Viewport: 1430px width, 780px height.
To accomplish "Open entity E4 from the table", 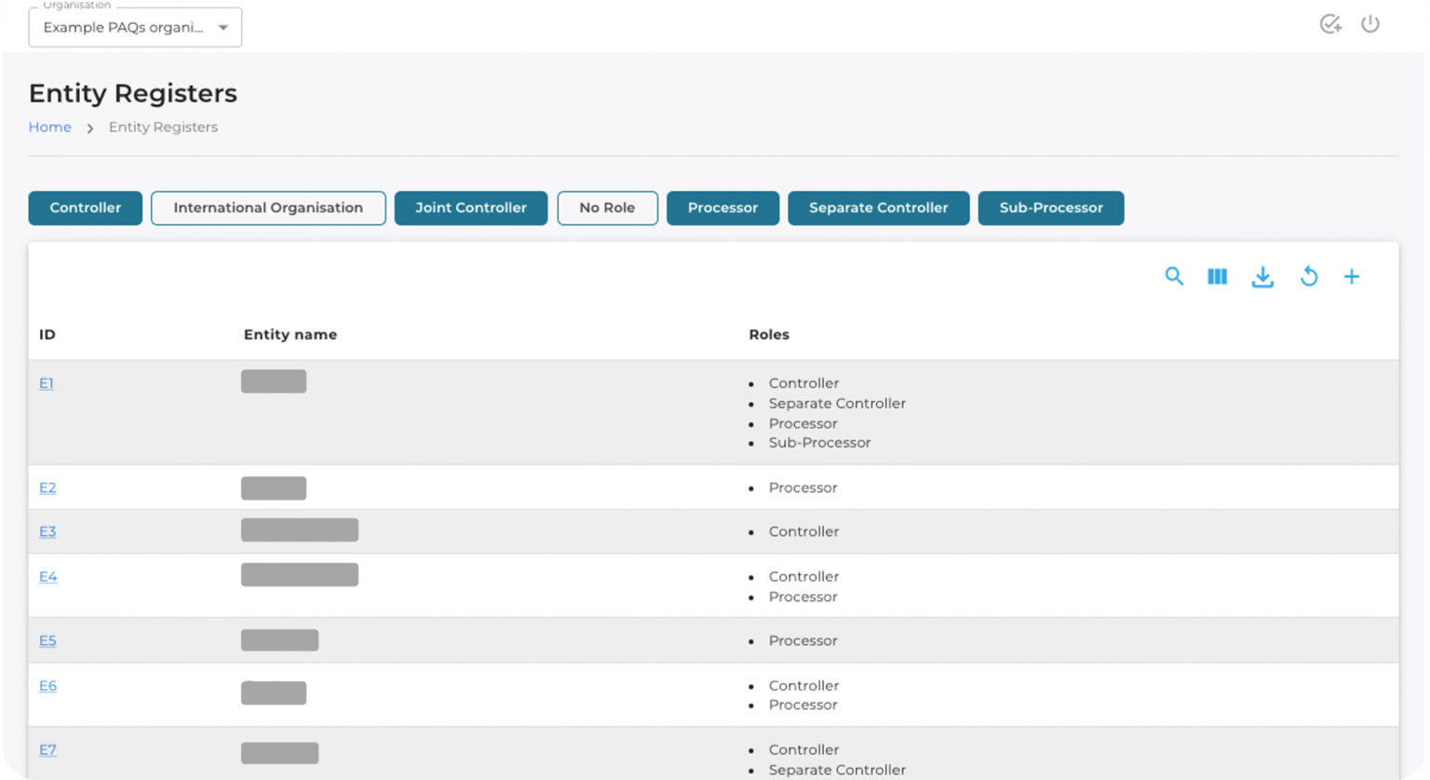I will click(47, 576).
